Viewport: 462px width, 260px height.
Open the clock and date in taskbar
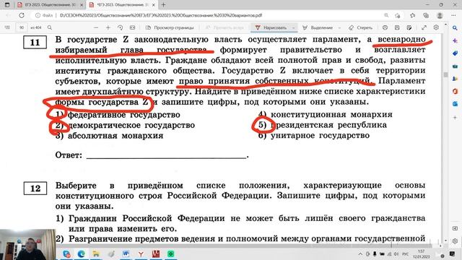pos(422,253)
